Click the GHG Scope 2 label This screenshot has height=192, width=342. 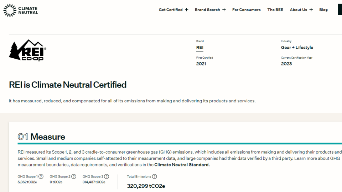coord(60,177)
